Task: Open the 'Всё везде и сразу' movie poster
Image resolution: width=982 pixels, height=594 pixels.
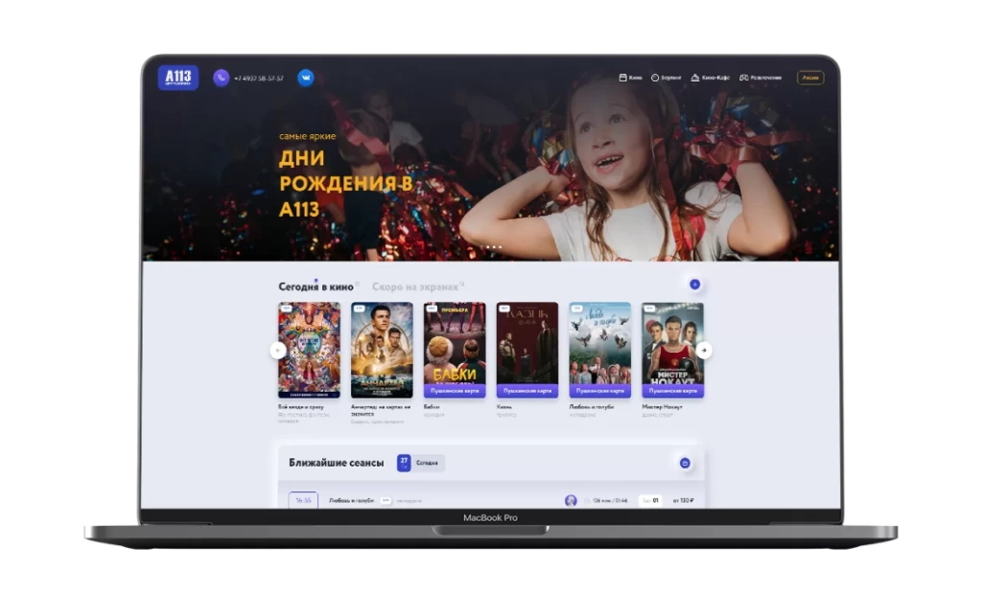Action: pos(310,350)
